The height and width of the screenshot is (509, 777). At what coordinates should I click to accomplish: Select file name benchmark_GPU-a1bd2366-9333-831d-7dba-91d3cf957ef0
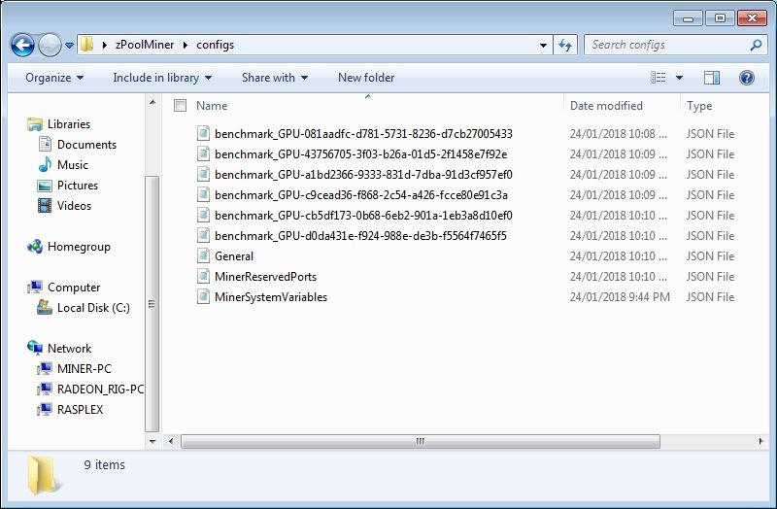click(363, 175)
